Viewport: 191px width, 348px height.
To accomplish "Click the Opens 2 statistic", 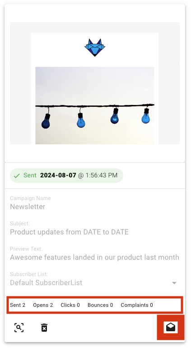I will pos(43,305).
